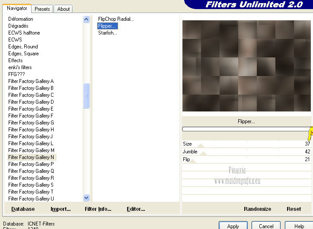Click Randomize to shuffle settings
313x229 pixels.
tap(257, 209)
